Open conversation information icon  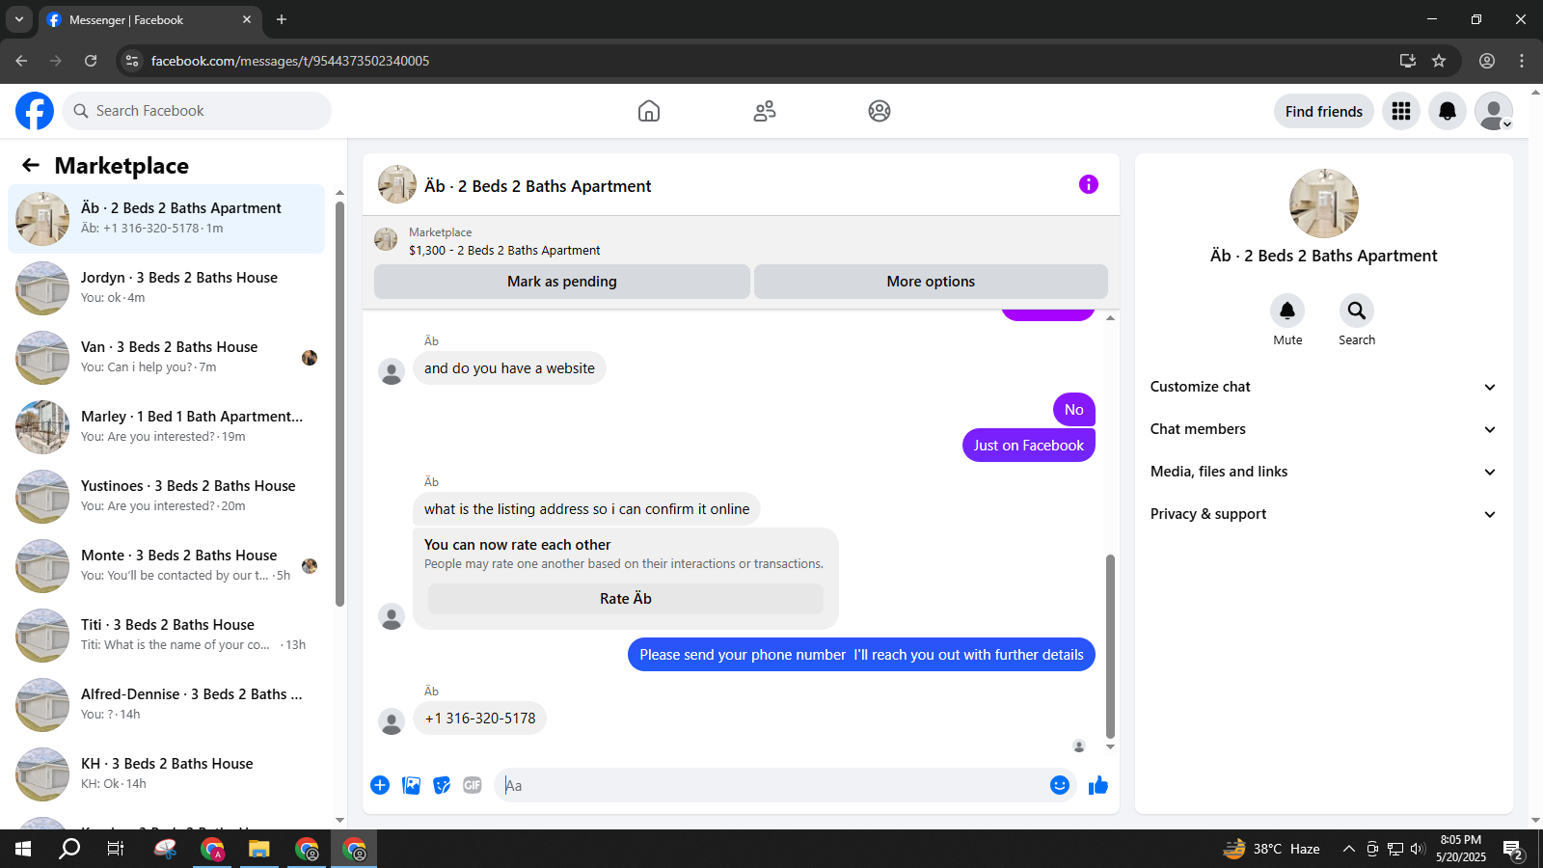[x=1089, y=184]
